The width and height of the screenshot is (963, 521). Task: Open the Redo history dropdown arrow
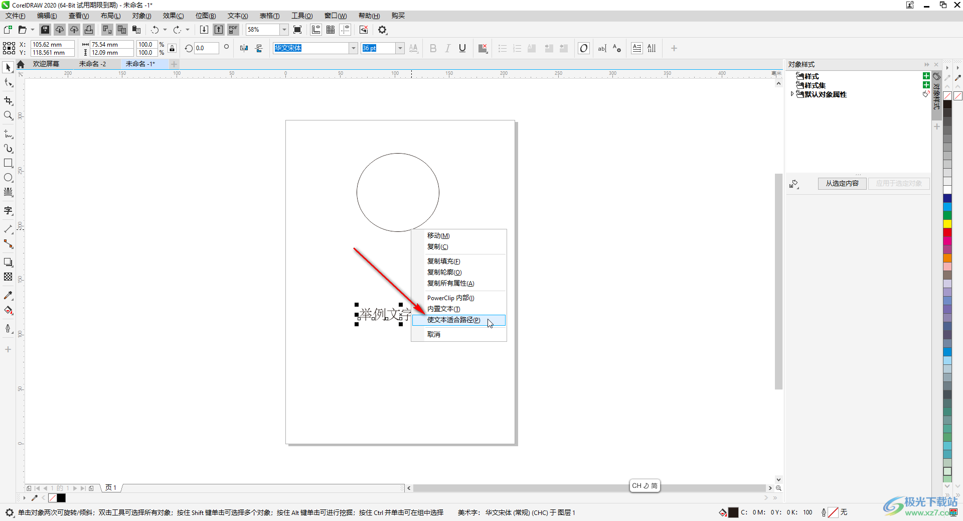click(188, 30)
